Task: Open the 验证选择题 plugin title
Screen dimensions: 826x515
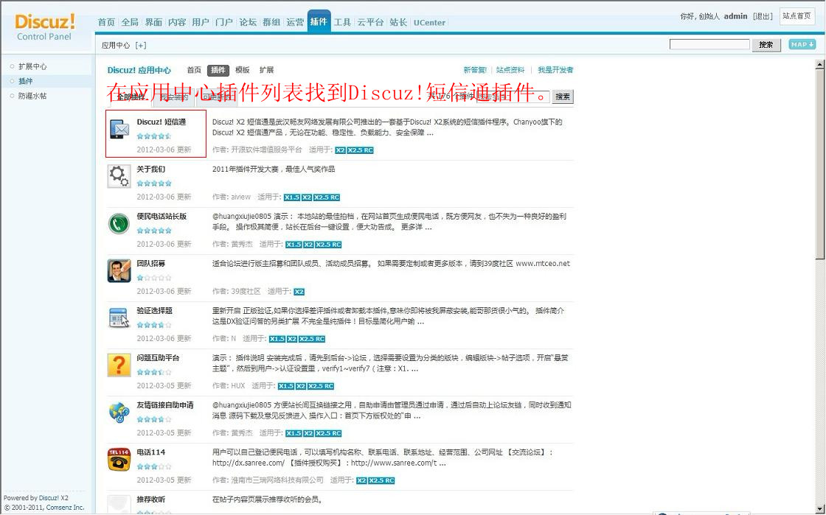Action: click(155, 311)
